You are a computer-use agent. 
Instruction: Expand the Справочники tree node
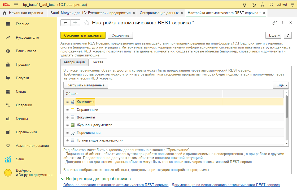67,110
